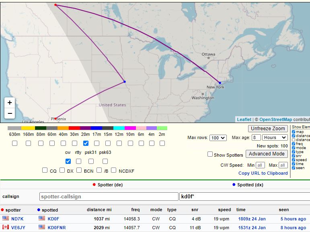Image resolution: width=310 pixels, height=232 pixels.
Task: Enable the 160m band checkbox
Action: (28, 143)
